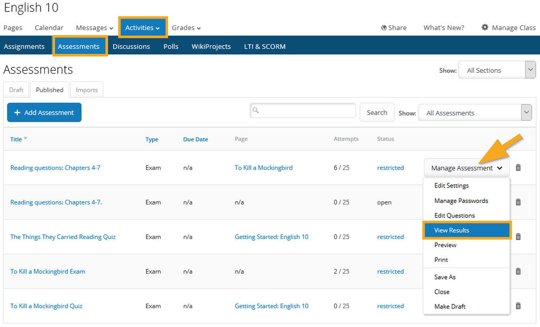Open LTI & SCORM in the subnav
Image resolution: width=540 pixels, height=327 pixels.
tap(265, 46)
